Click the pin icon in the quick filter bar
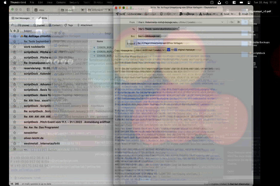280x186 pixels. pyautogui.click(x=12, y=25)
